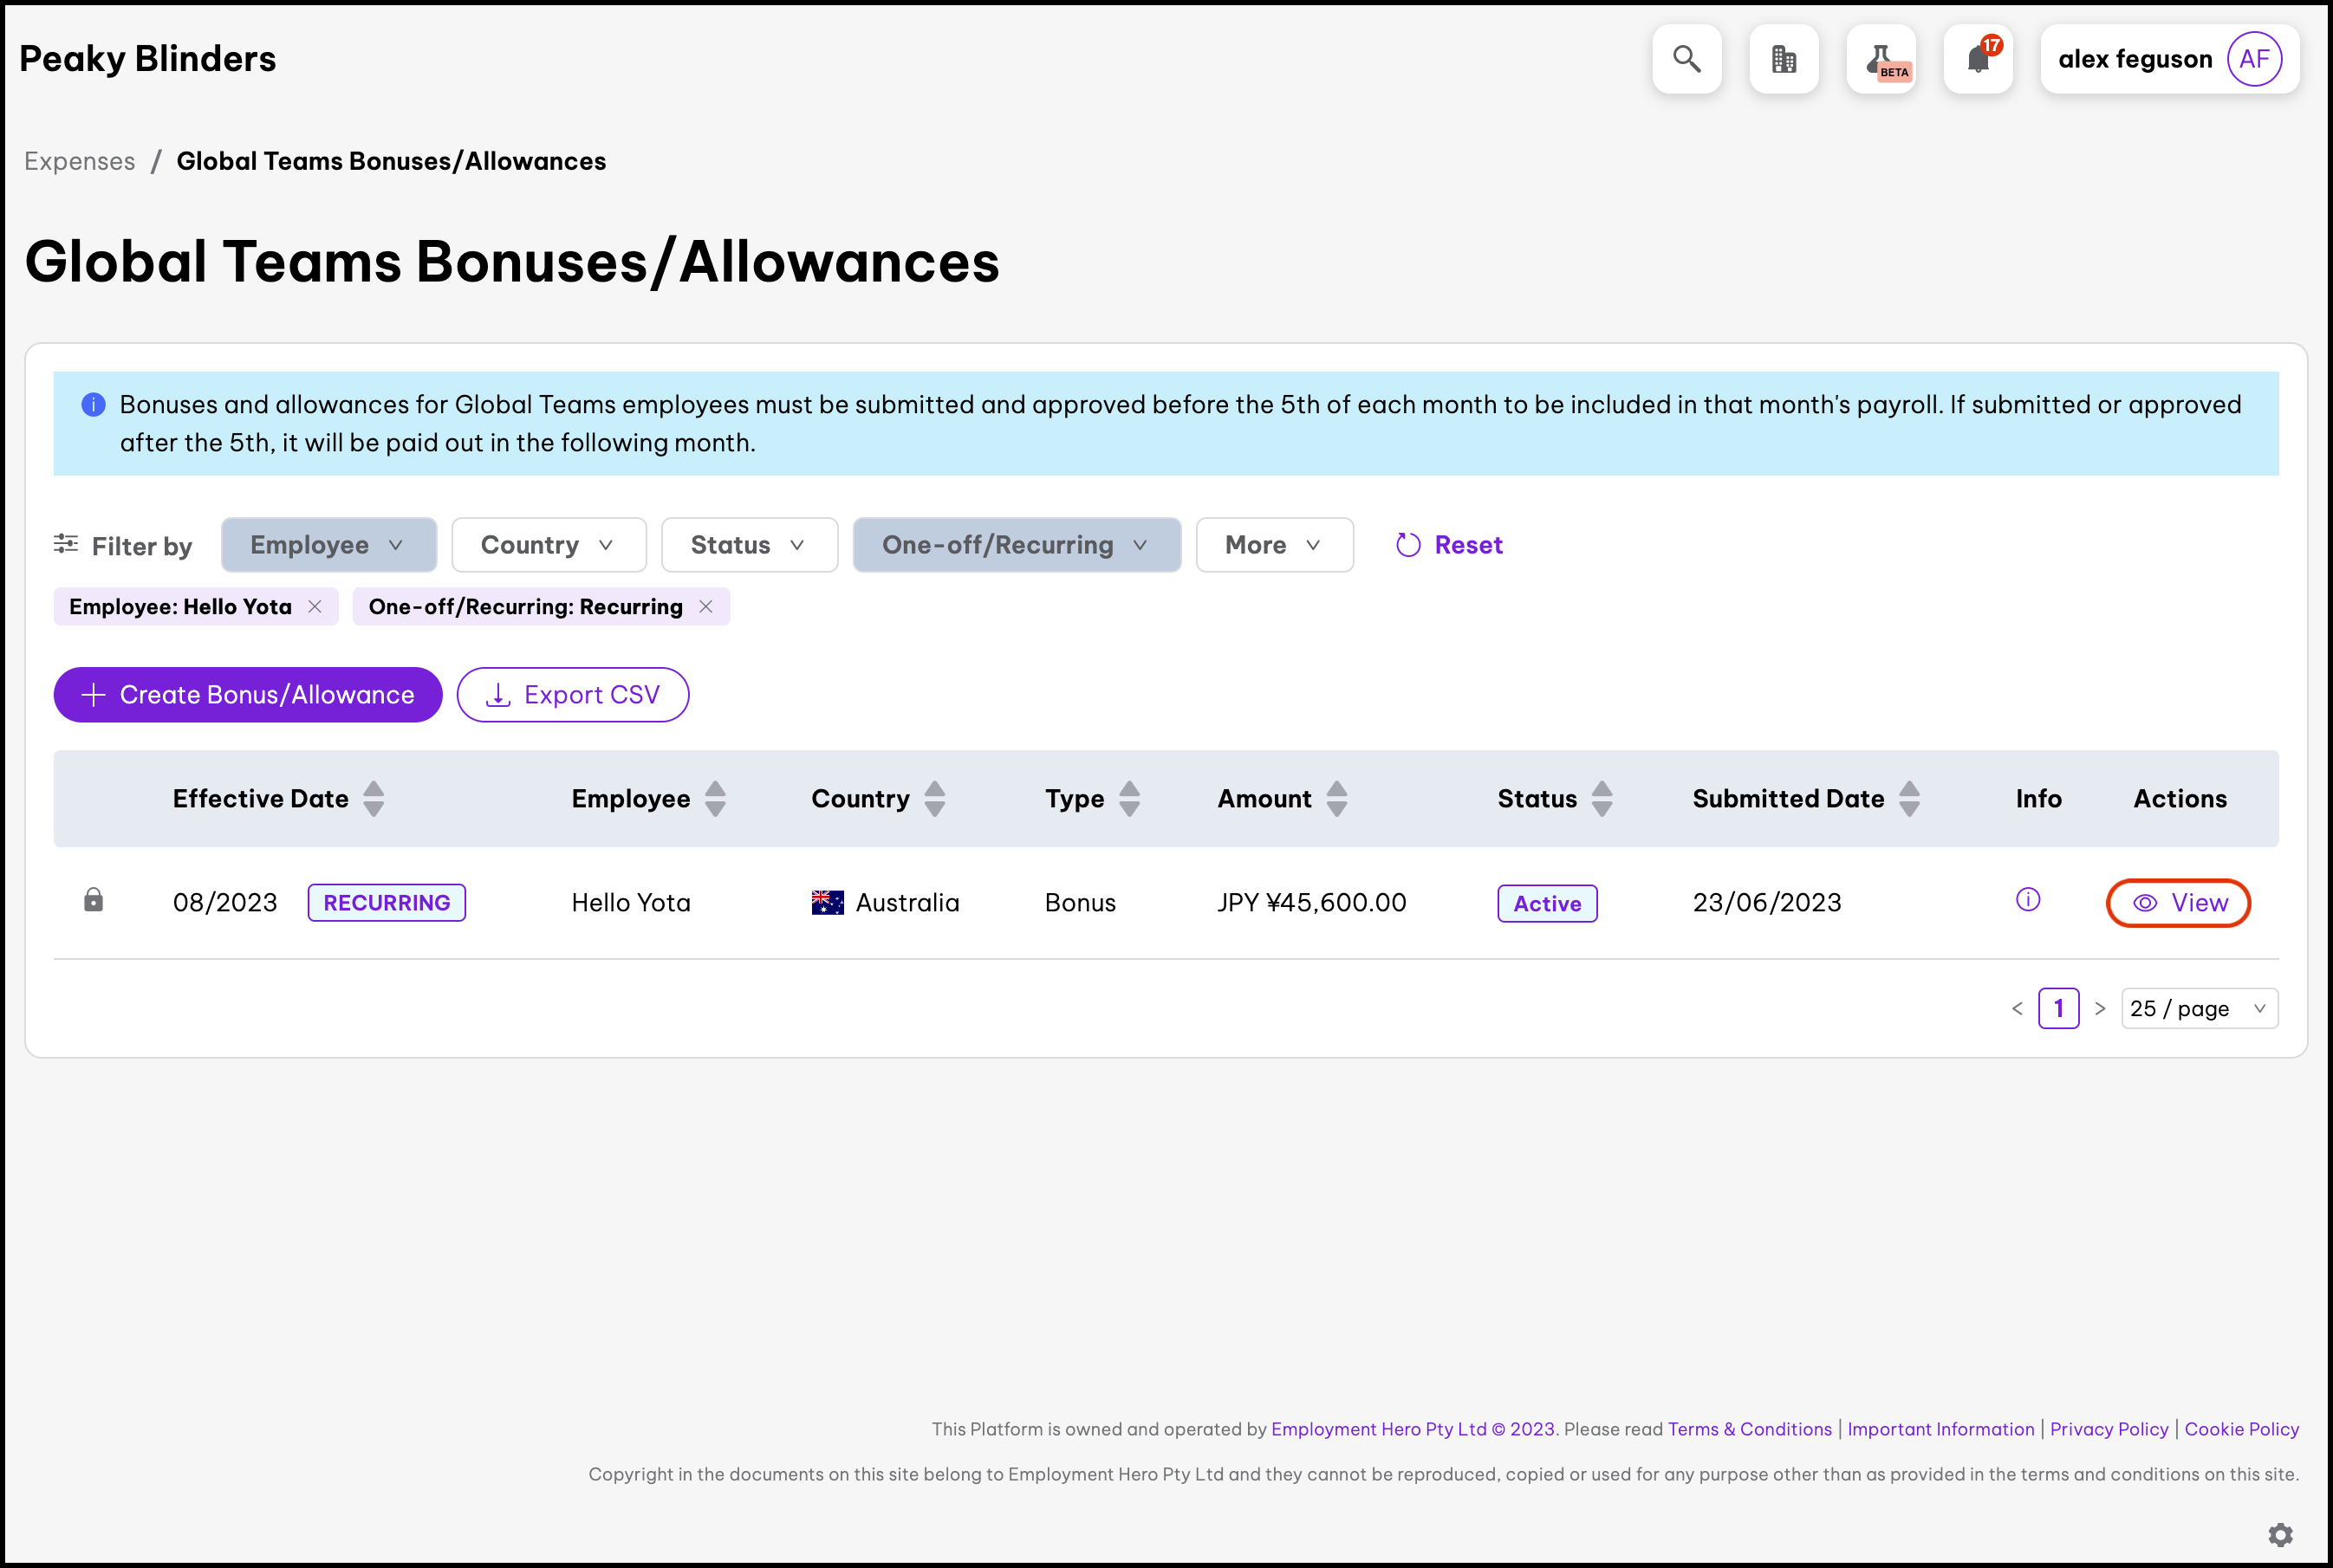Click the settings gear at bottom right
Screen dimensions: 2333x1568
coord(2280,1535)
